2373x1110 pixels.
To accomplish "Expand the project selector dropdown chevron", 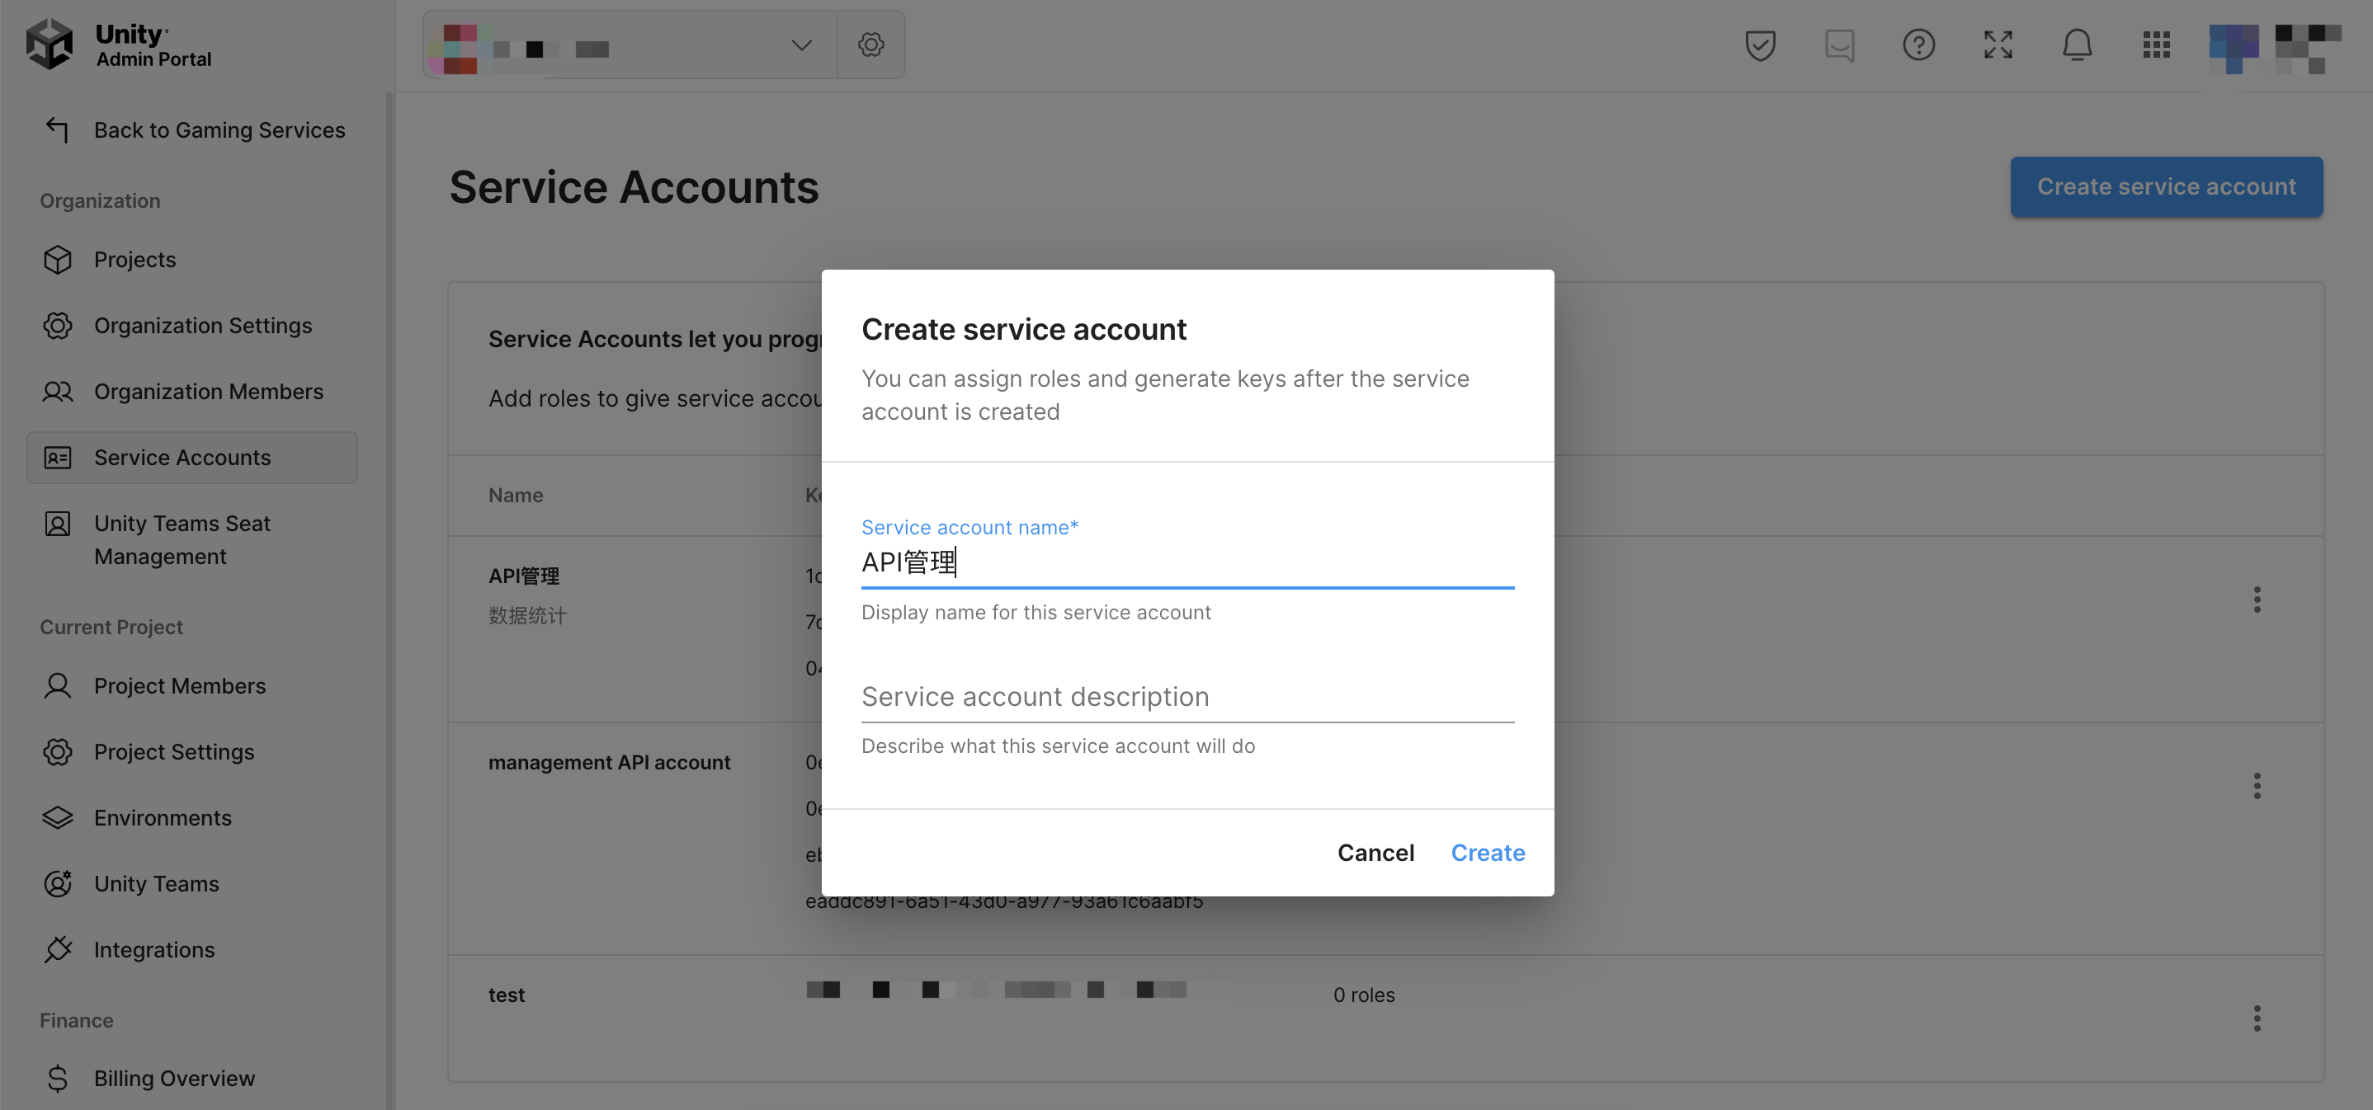I will [x=801, y=45].
